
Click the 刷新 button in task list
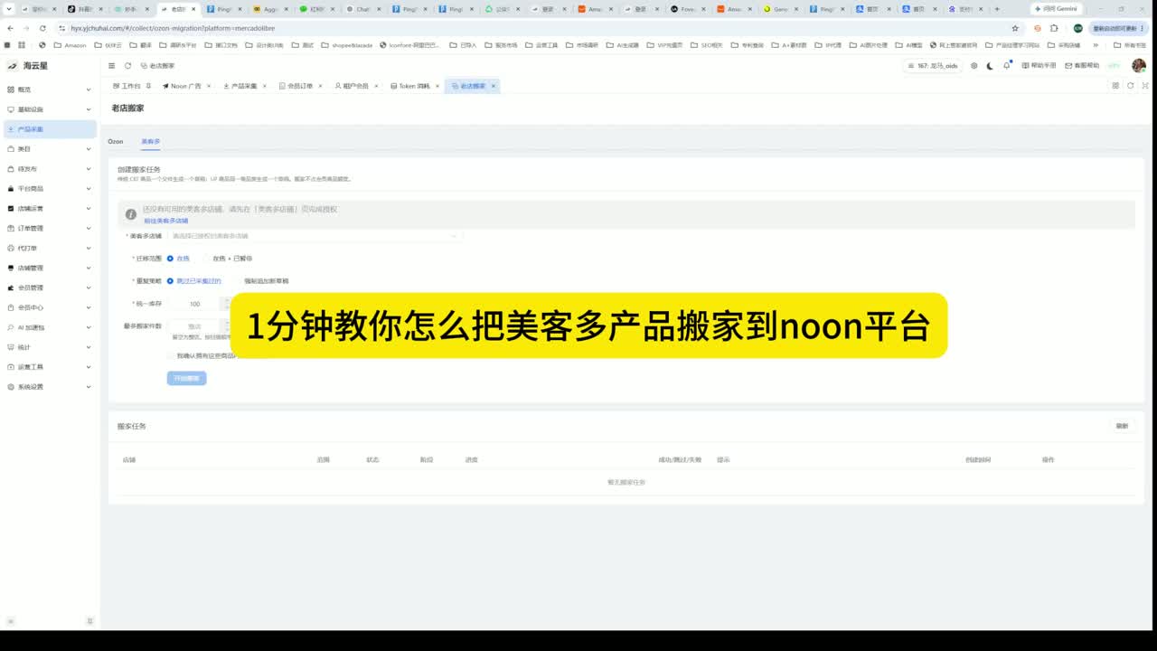tap(1122, 426)
